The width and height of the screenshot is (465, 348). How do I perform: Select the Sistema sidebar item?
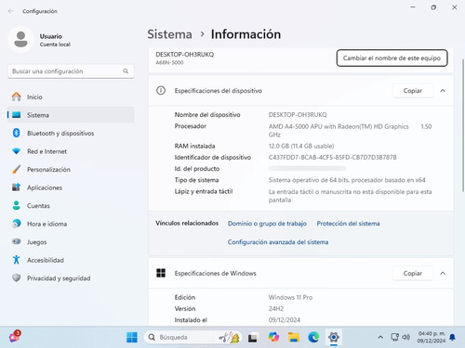point(71,115)
